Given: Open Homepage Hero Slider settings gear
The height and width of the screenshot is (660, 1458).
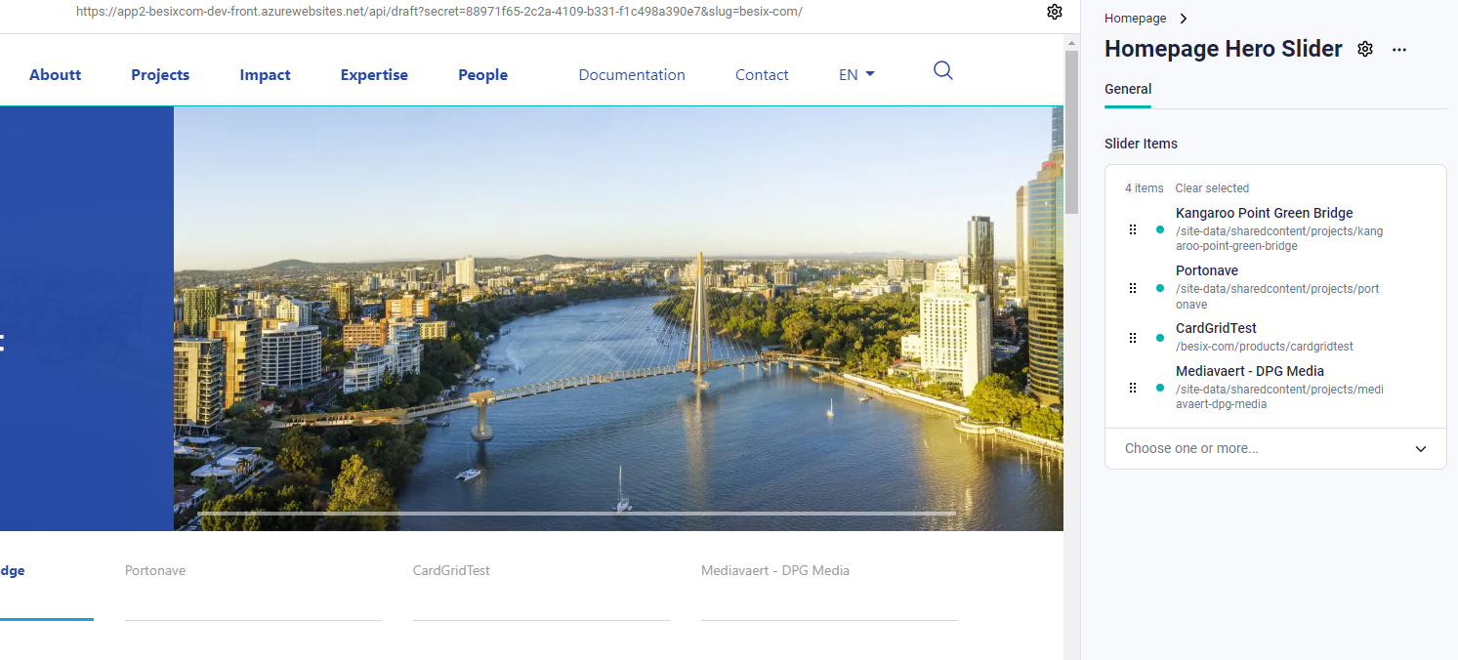Looking at the screenshot, I should 1365,50.
